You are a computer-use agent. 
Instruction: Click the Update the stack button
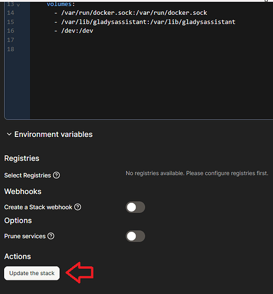pyautogui.click(x=32, y=273)
